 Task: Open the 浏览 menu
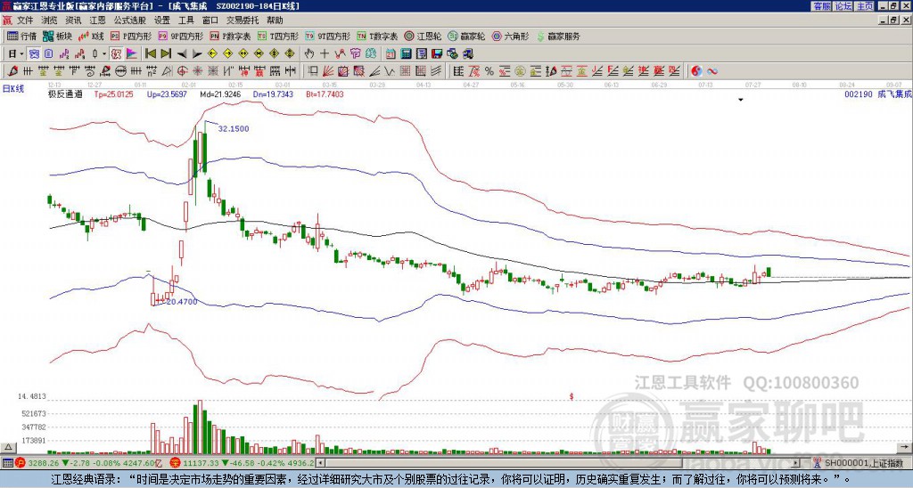pos(50,20)
